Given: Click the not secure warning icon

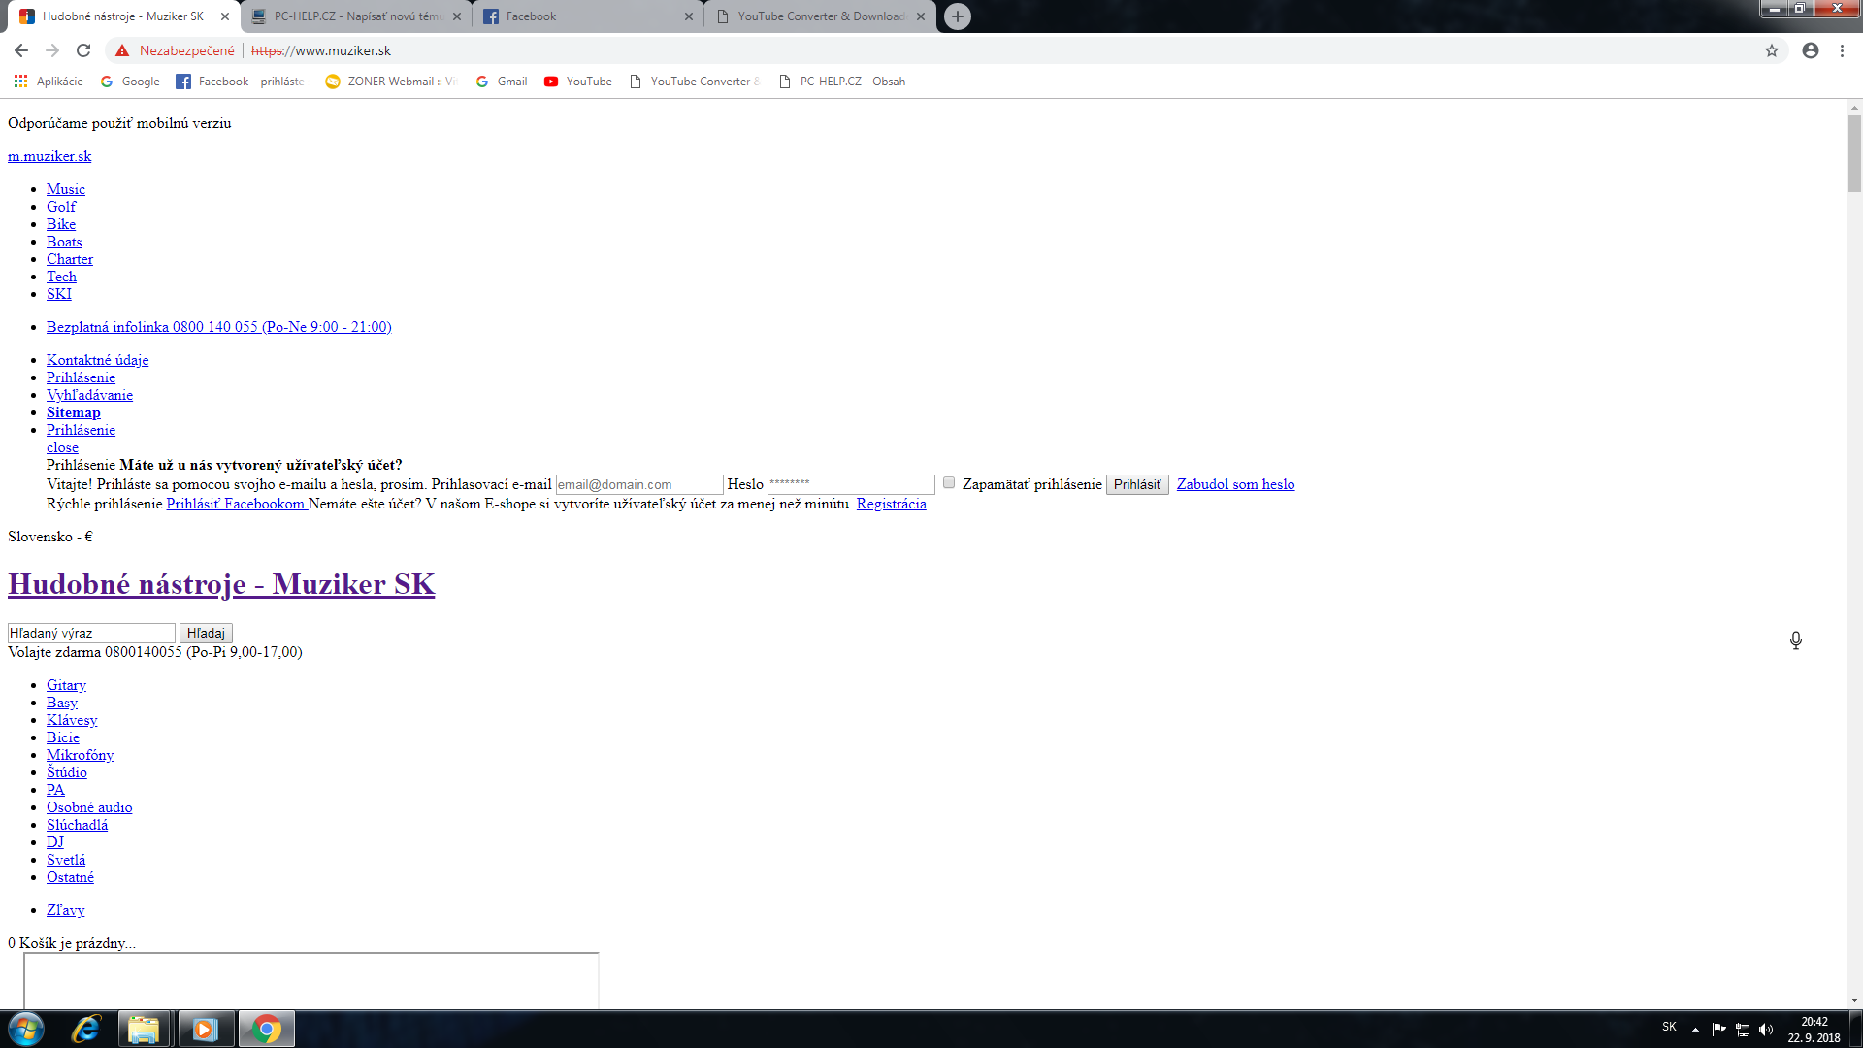Looking at the screenshot, I should (122, 50).
